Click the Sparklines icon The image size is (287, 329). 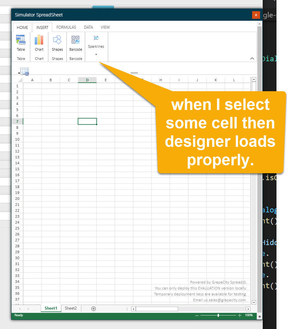point(96,38)
